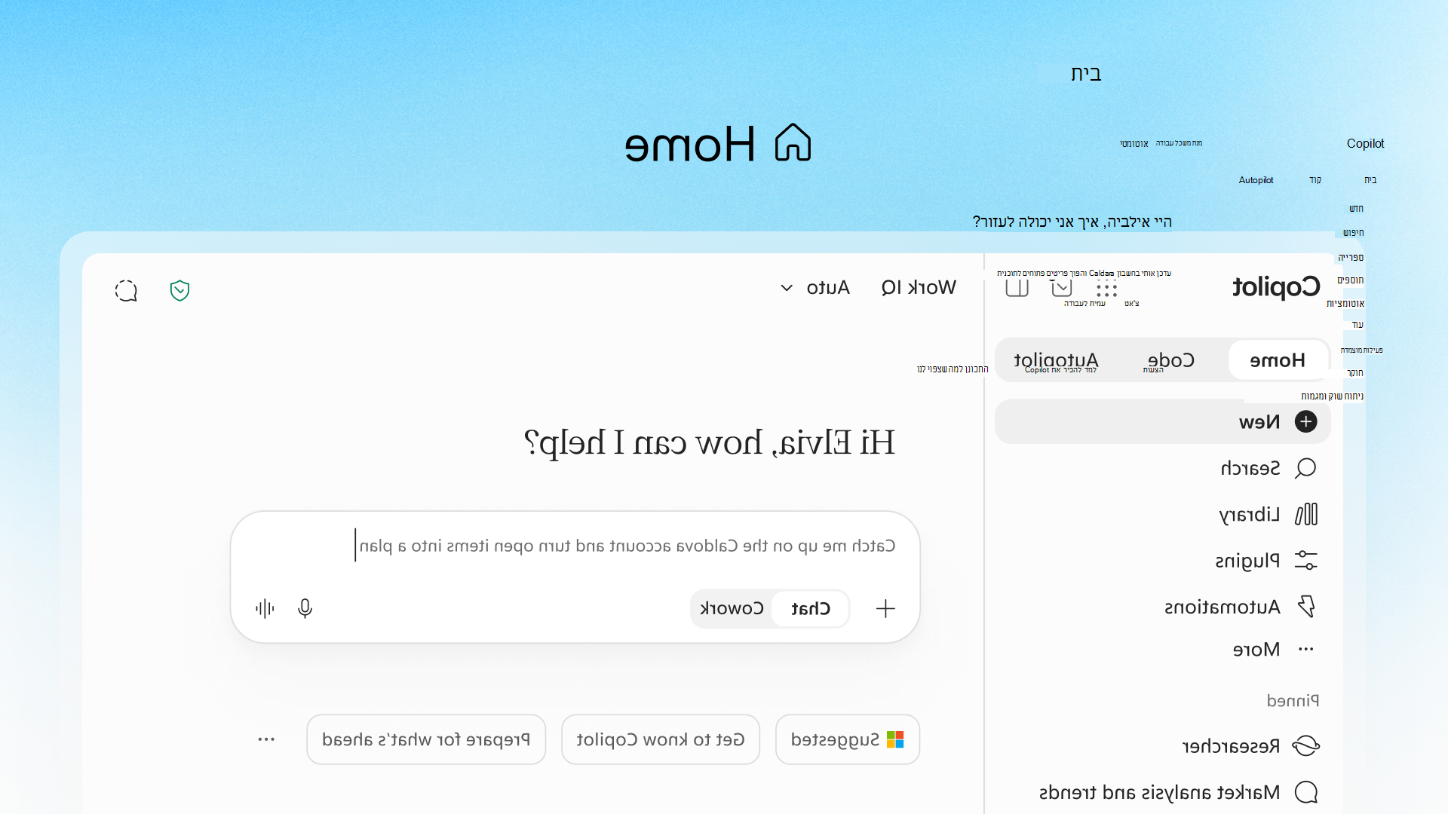The width and height of the screenshot is (1448, 814).
Task: Select the Cowork mode toggle
Action: [x=732, y=608]
